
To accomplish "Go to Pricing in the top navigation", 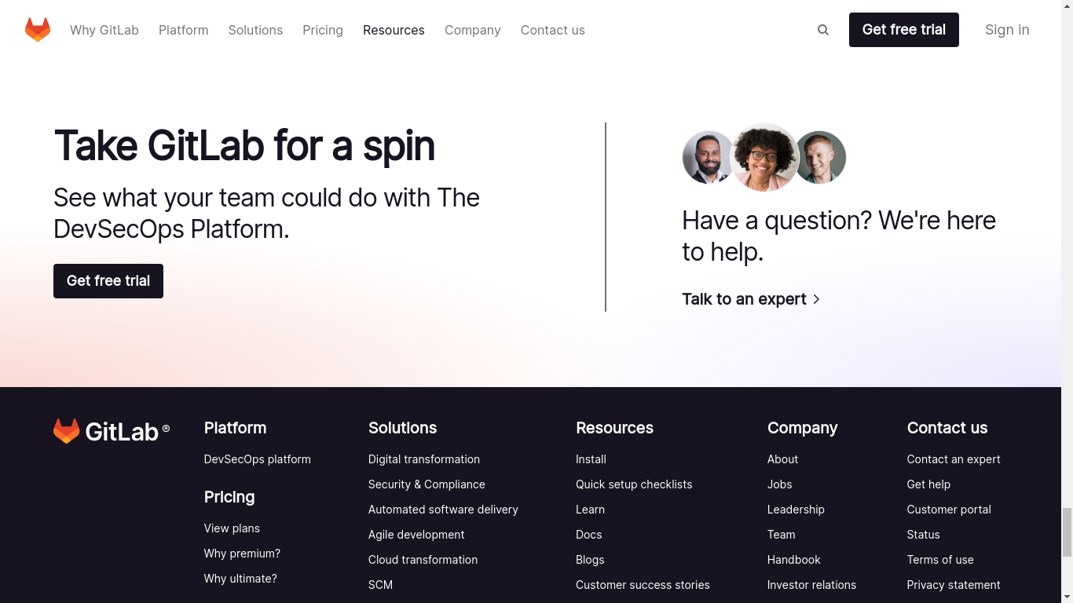I will point(323,30).
